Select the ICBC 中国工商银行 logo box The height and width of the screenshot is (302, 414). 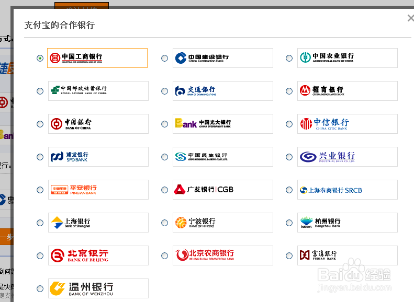[97, 58]
